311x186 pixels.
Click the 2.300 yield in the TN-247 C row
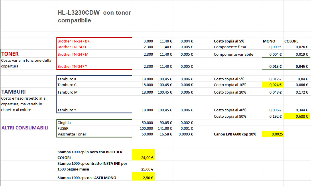[143, 47]
